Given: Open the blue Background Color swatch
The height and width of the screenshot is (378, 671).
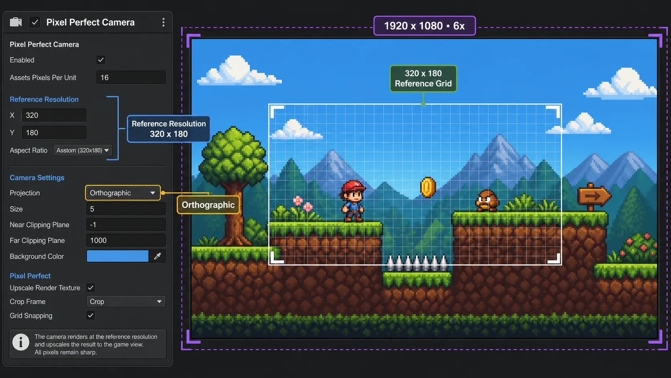Looking at the screenshot, I should (x=118, y=256).
